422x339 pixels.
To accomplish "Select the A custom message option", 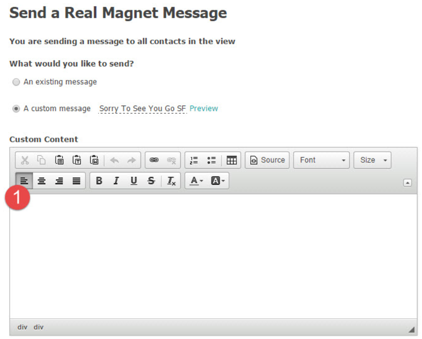I will [x=16, y=109].
